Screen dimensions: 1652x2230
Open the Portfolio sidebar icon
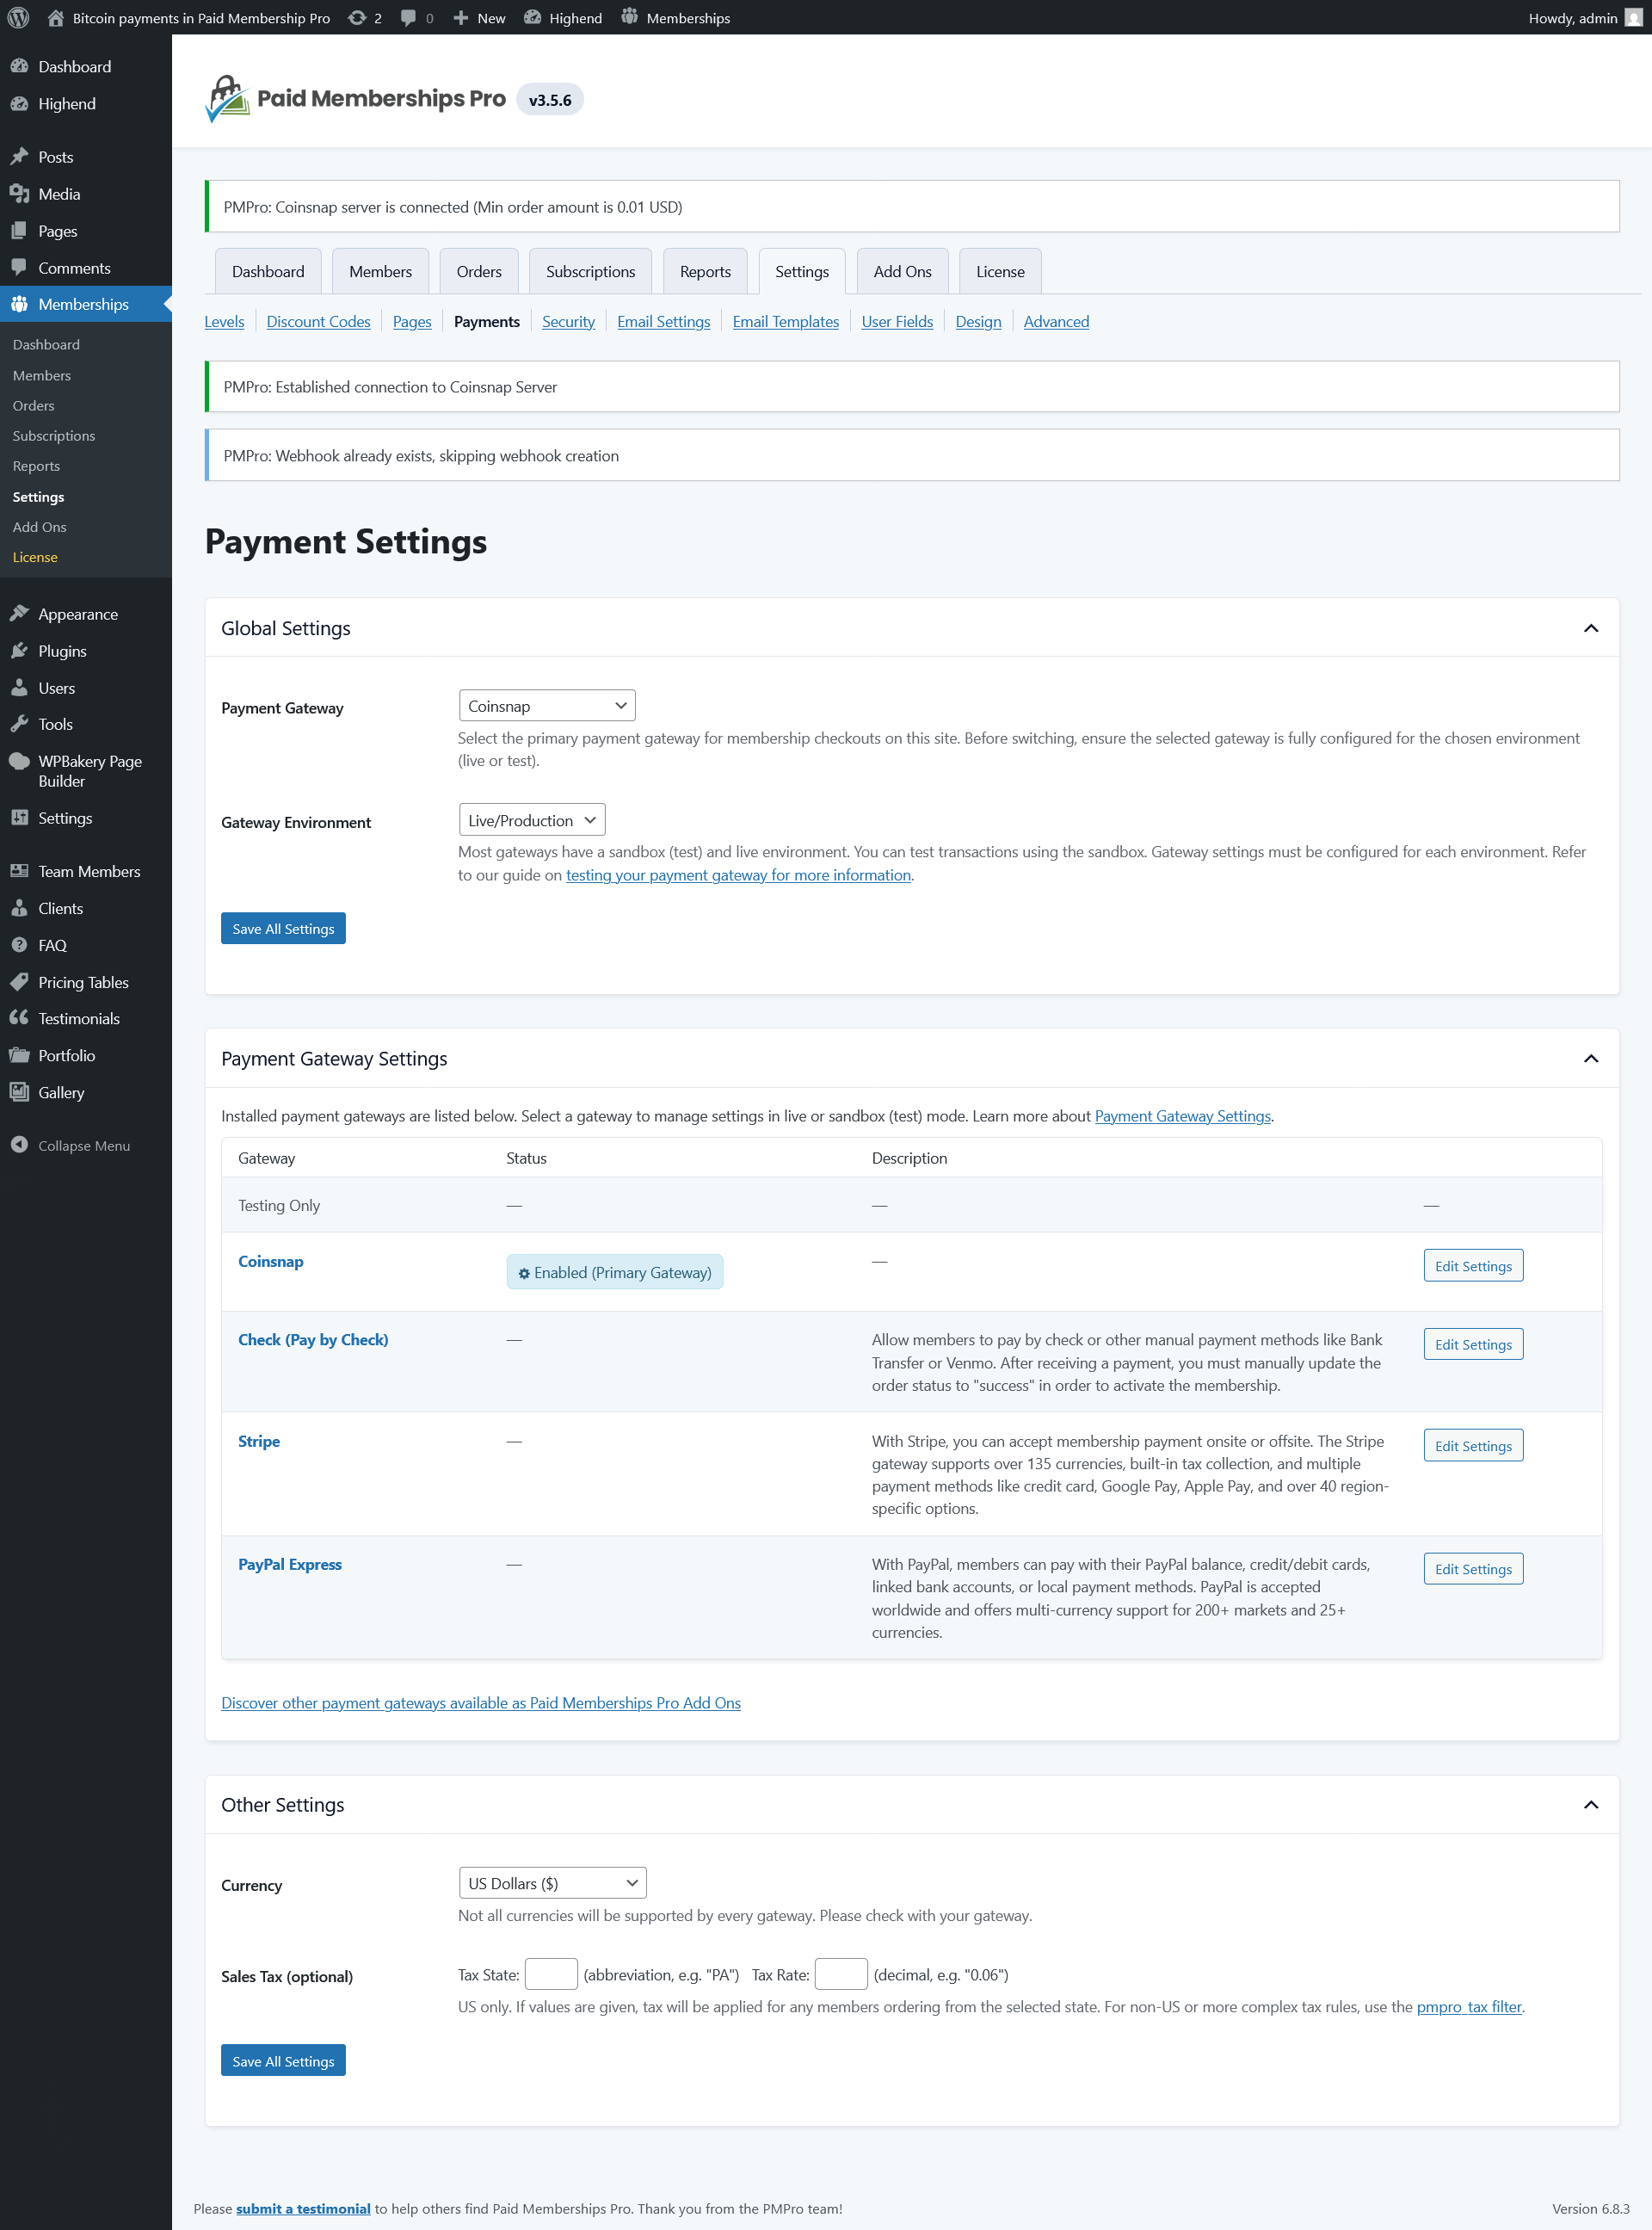coord(19,1055)
